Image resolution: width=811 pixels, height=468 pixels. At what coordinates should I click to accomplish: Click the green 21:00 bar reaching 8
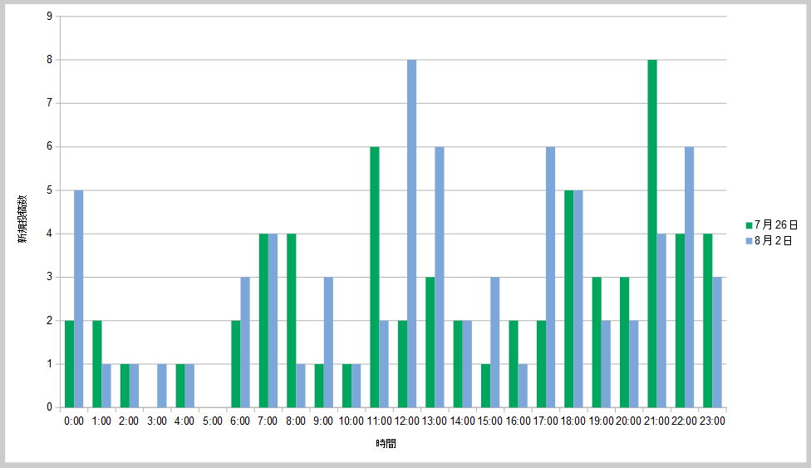click(652, 234)
